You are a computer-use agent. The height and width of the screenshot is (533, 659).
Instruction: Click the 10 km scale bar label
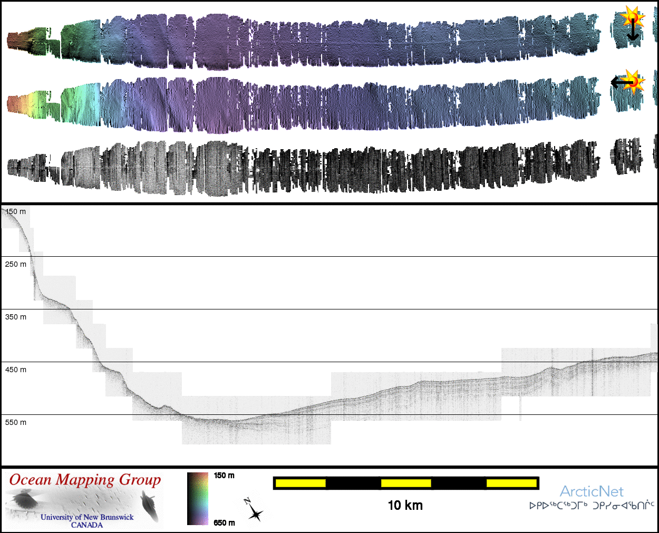pos(405,505)
